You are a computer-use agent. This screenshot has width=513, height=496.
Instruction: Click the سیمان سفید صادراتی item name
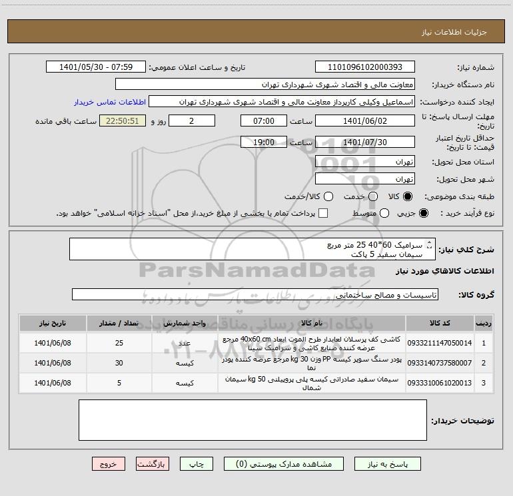(x=312, y=383)
